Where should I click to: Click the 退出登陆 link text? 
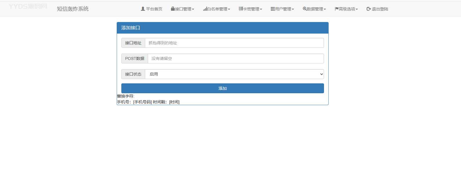tap(380, 9)
